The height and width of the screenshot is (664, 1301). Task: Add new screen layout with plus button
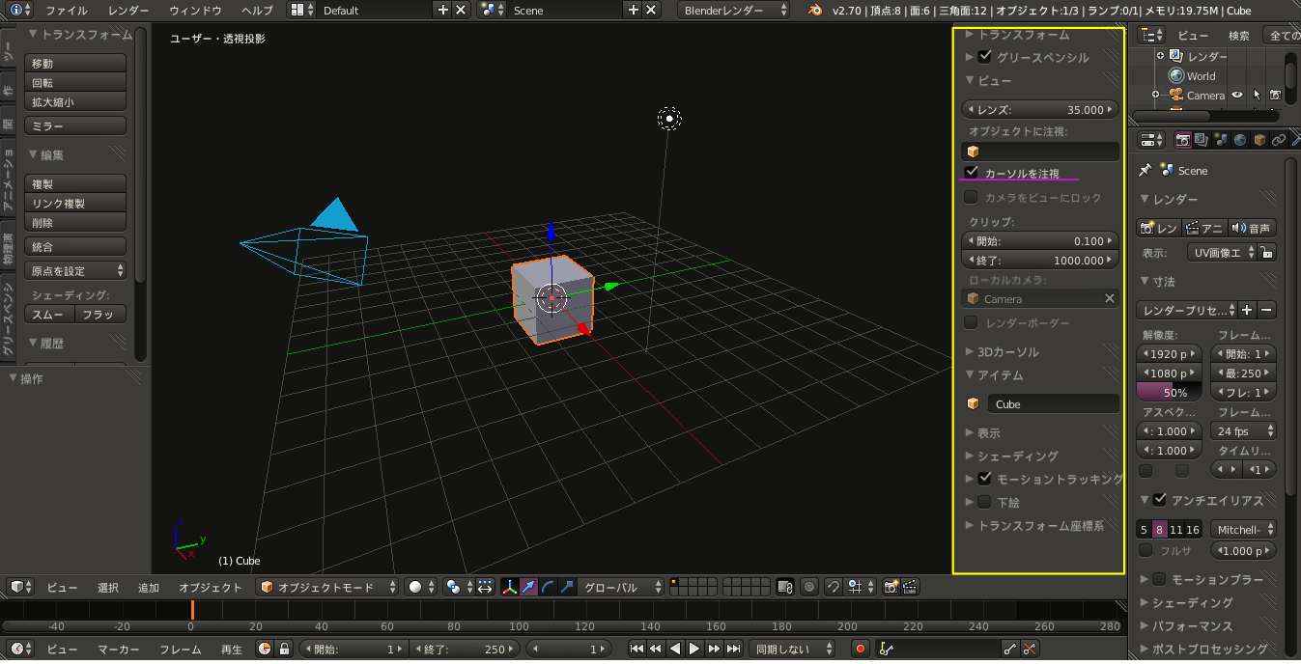pyautogui.click(x=443, y=10)
